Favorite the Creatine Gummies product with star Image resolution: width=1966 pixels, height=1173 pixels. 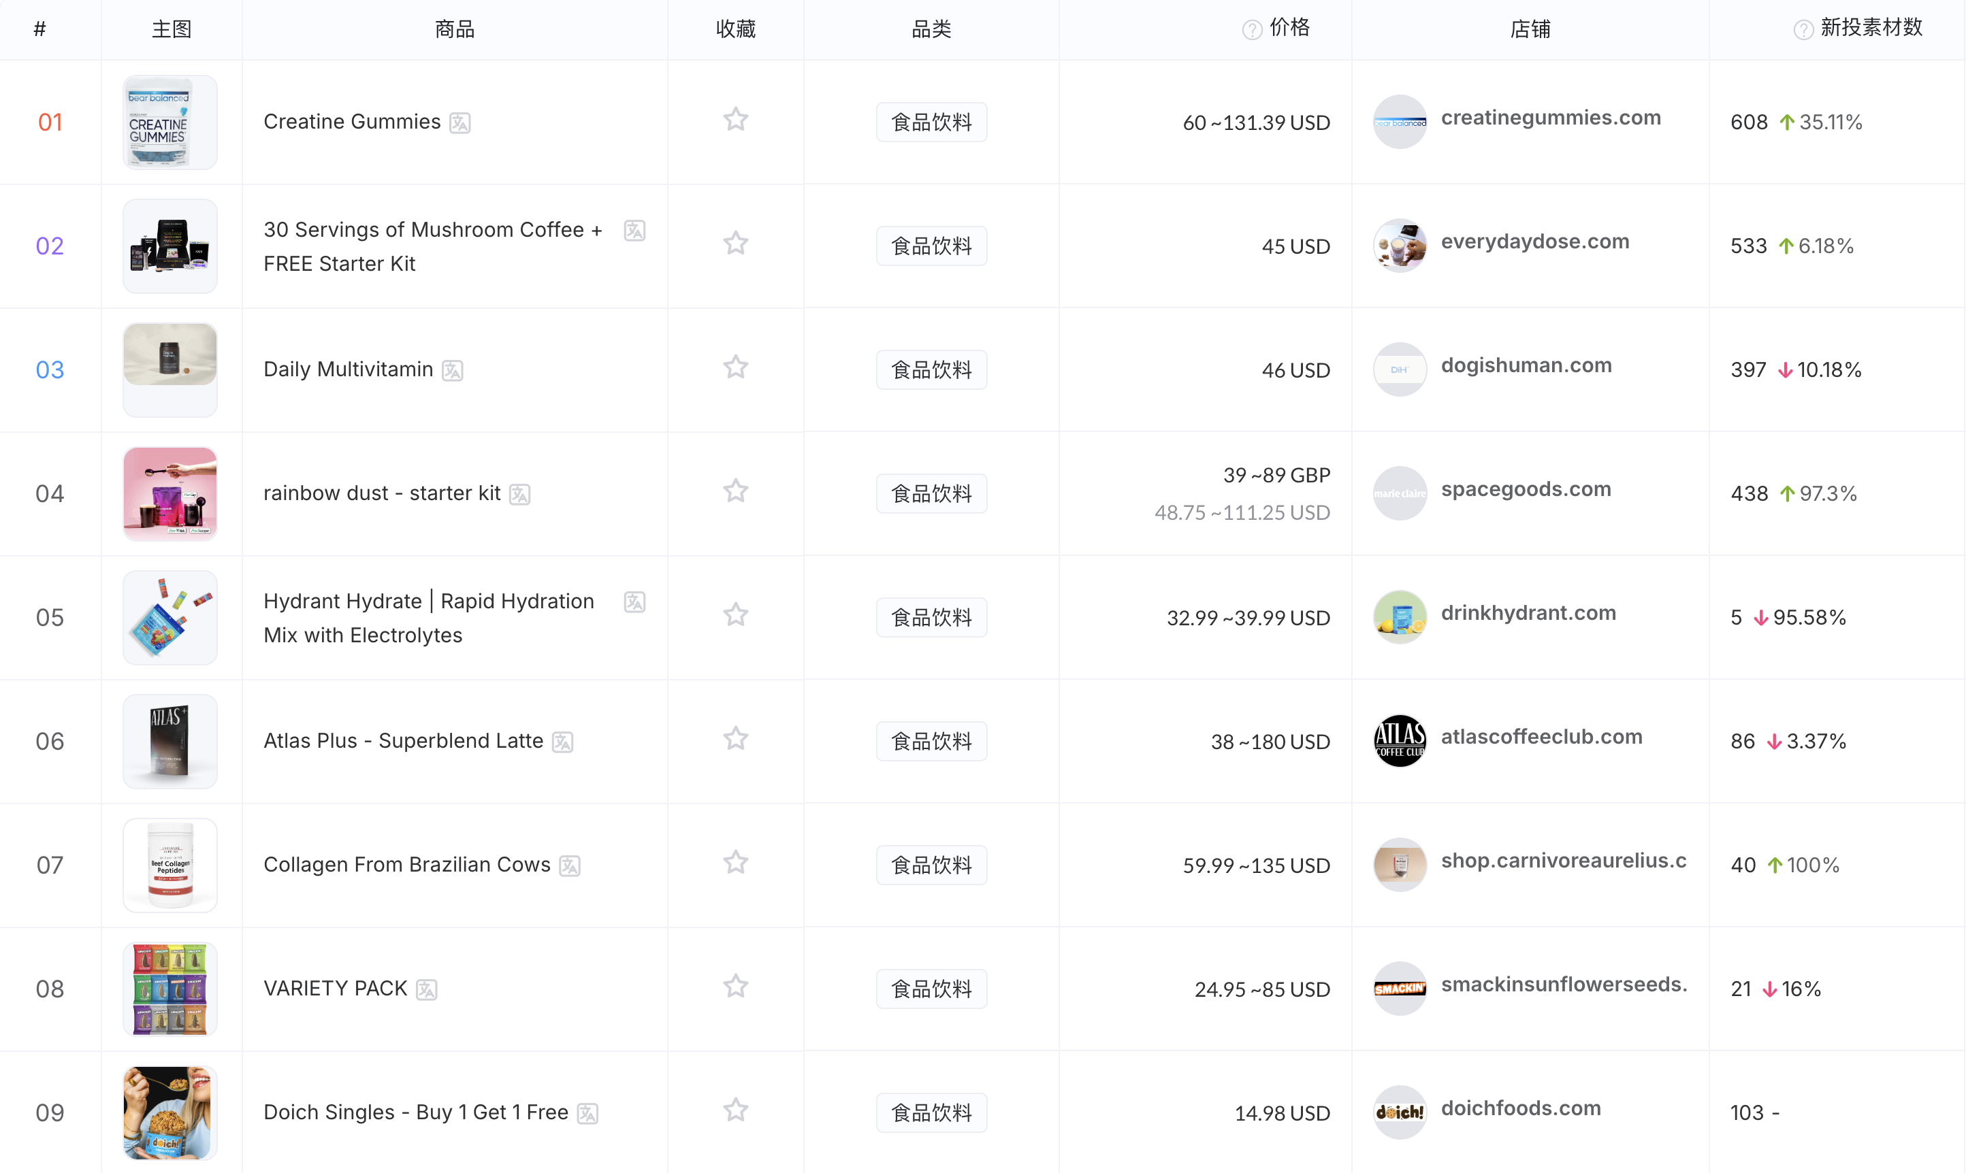click(x=735, y=120)
